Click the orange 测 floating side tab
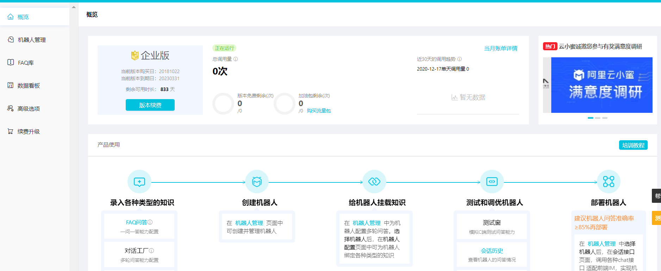 click(657, 218)
